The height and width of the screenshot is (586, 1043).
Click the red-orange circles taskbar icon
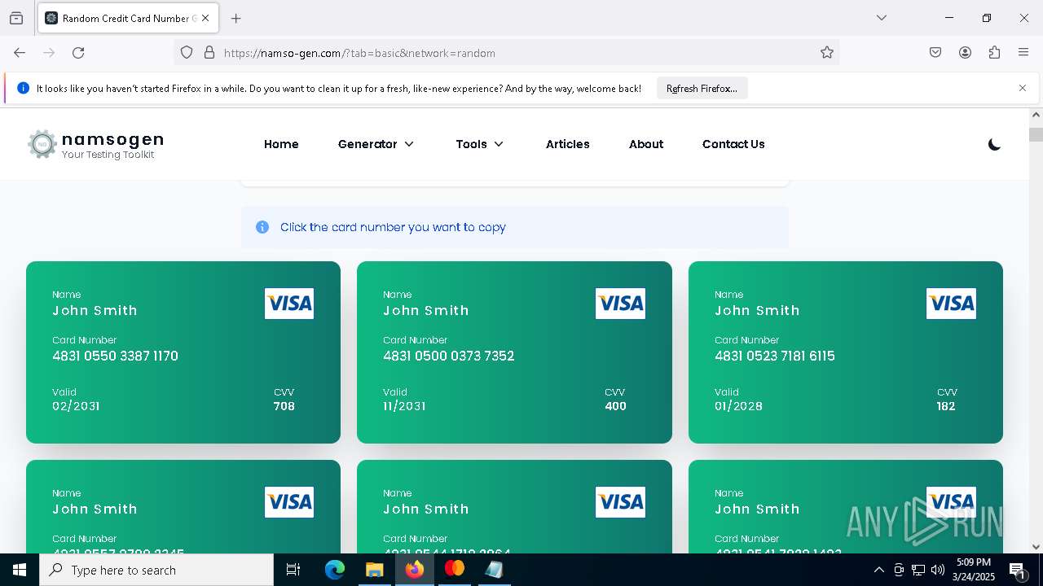(x=454, y=569)
